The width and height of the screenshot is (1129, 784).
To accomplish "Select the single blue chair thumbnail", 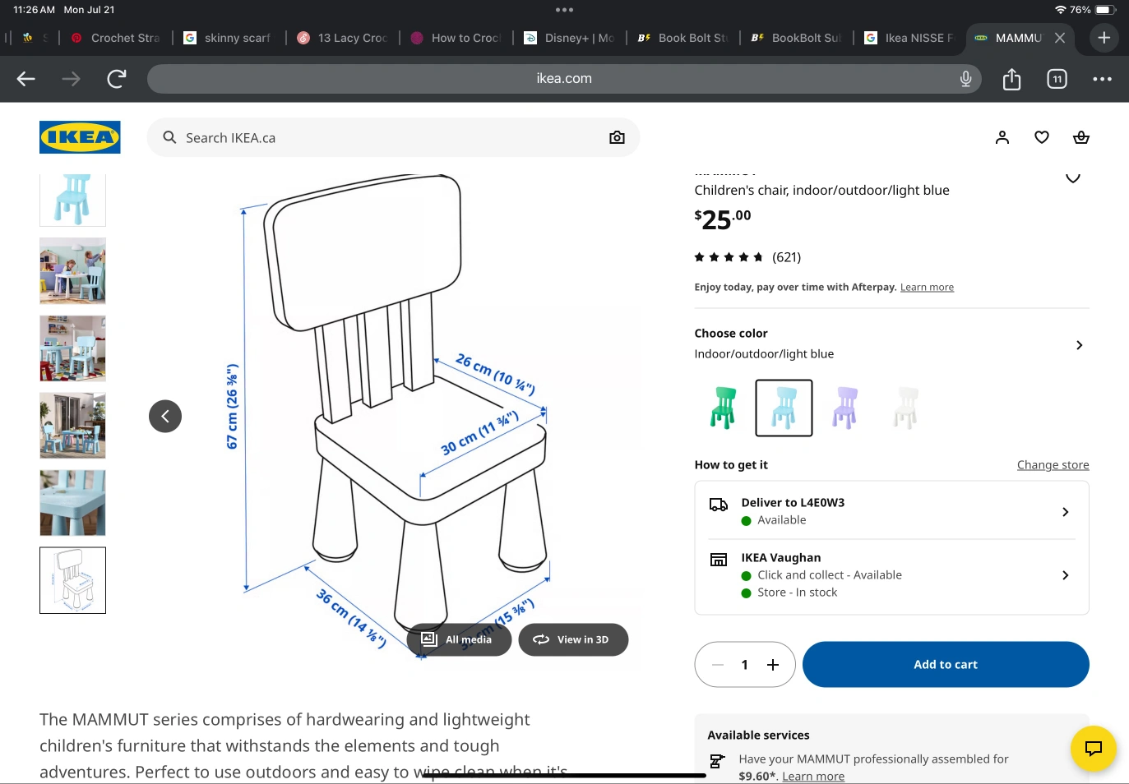I will tap(72, 200).
